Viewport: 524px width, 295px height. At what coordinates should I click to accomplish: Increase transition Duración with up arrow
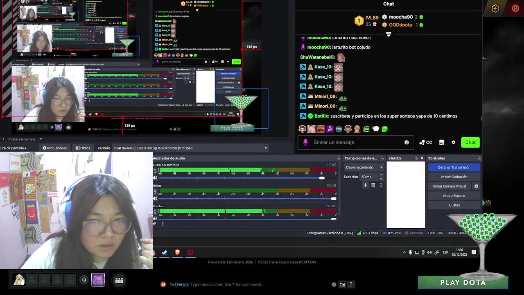pos(381,175)
